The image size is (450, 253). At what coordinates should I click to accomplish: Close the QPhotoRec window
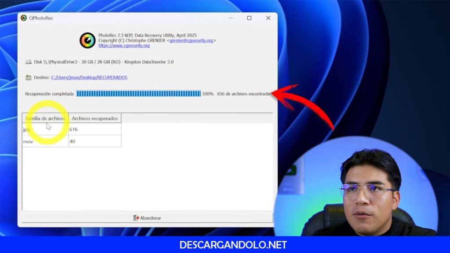[x=268, y=18]
